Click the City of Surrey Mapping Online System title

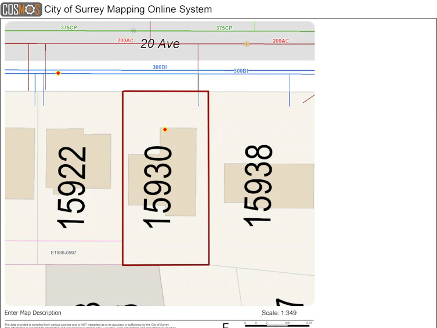click(x=128, y=9)
